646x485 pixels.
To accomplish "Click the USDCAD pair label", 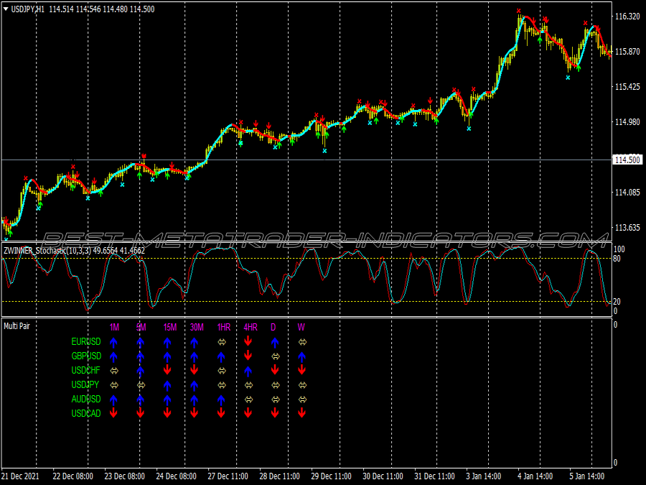I will click(86, 413).
